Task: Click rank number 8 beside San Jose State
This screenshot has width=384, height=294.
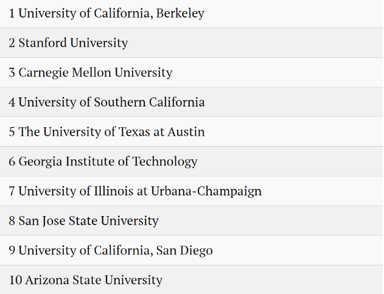Action: click(12, 221)
